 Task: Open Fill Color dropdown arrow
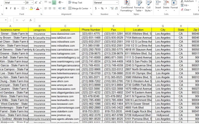pyautogui.click(x=34, y=8)
